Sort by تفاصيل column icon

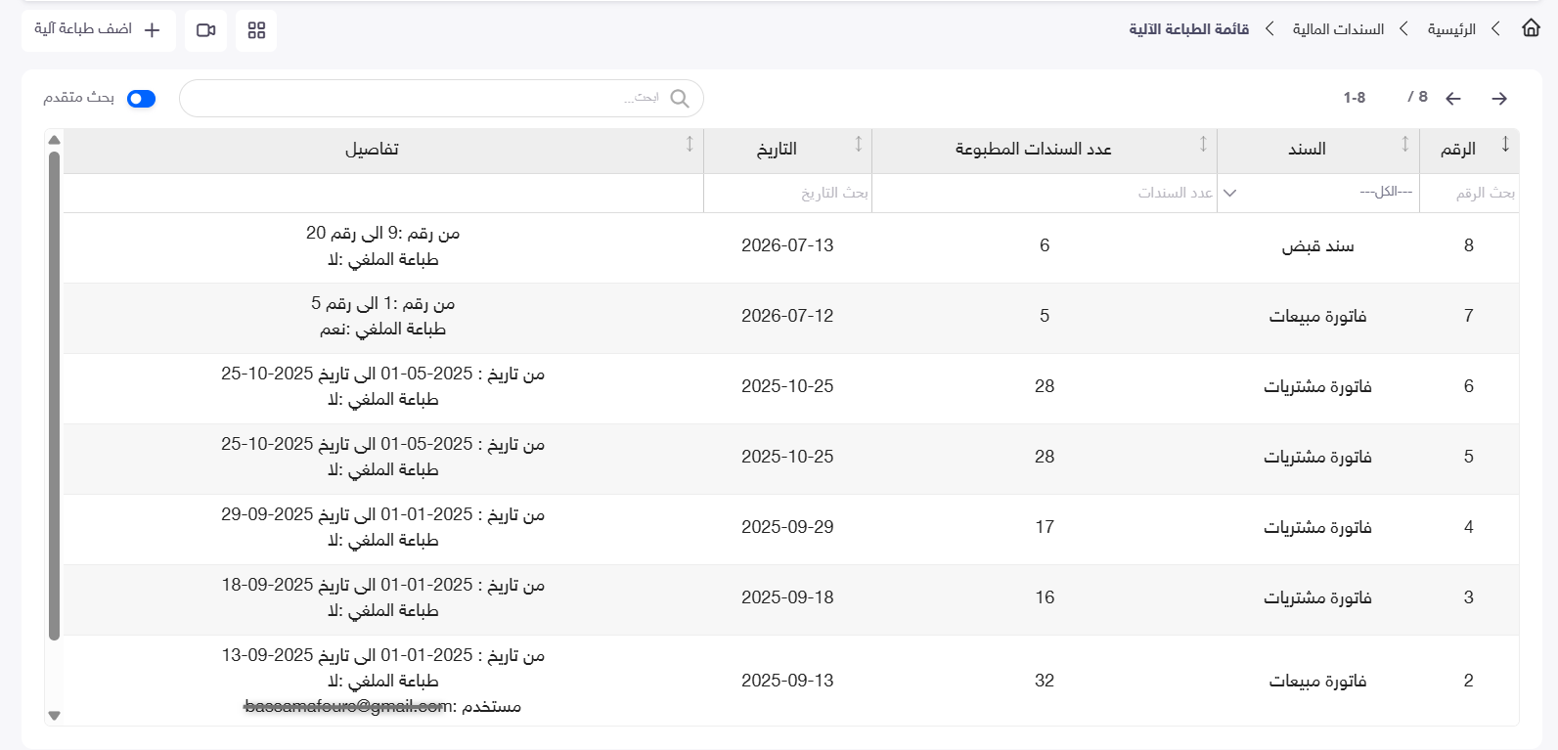click(x=690, y=145)
